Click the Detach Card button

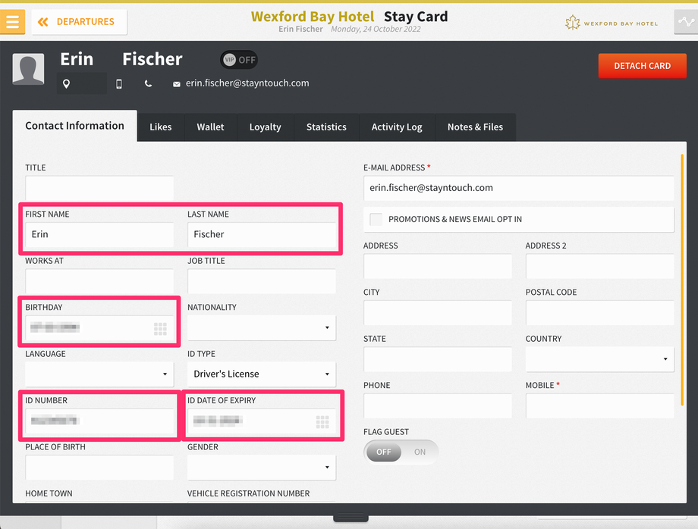coord(642,66)
